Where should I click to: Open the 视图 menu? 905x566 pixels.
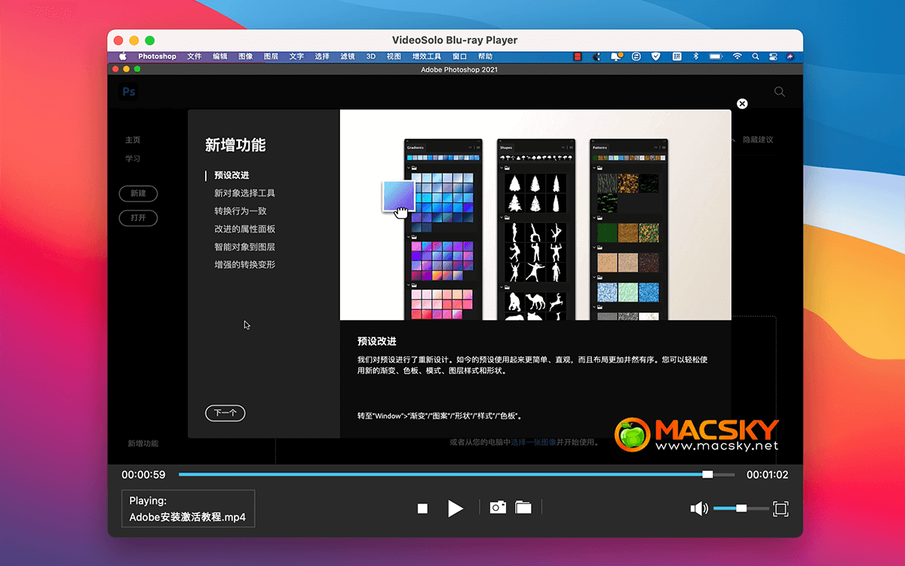pos(394,57)
